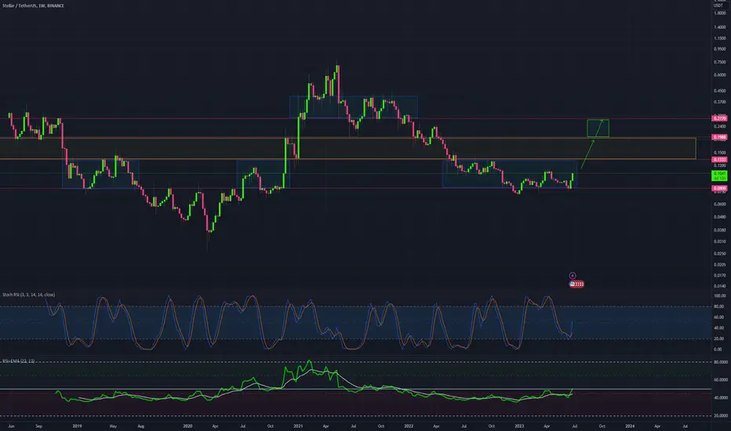Click the 2023 label on time axis
The width and height of the screenshot is (731, 431).
(519, 426)
